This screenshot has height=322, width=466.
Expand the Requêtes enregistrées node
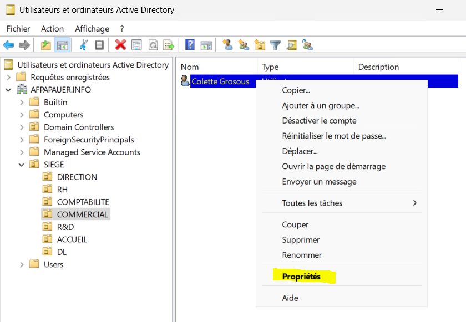click(x=9, y=78)
